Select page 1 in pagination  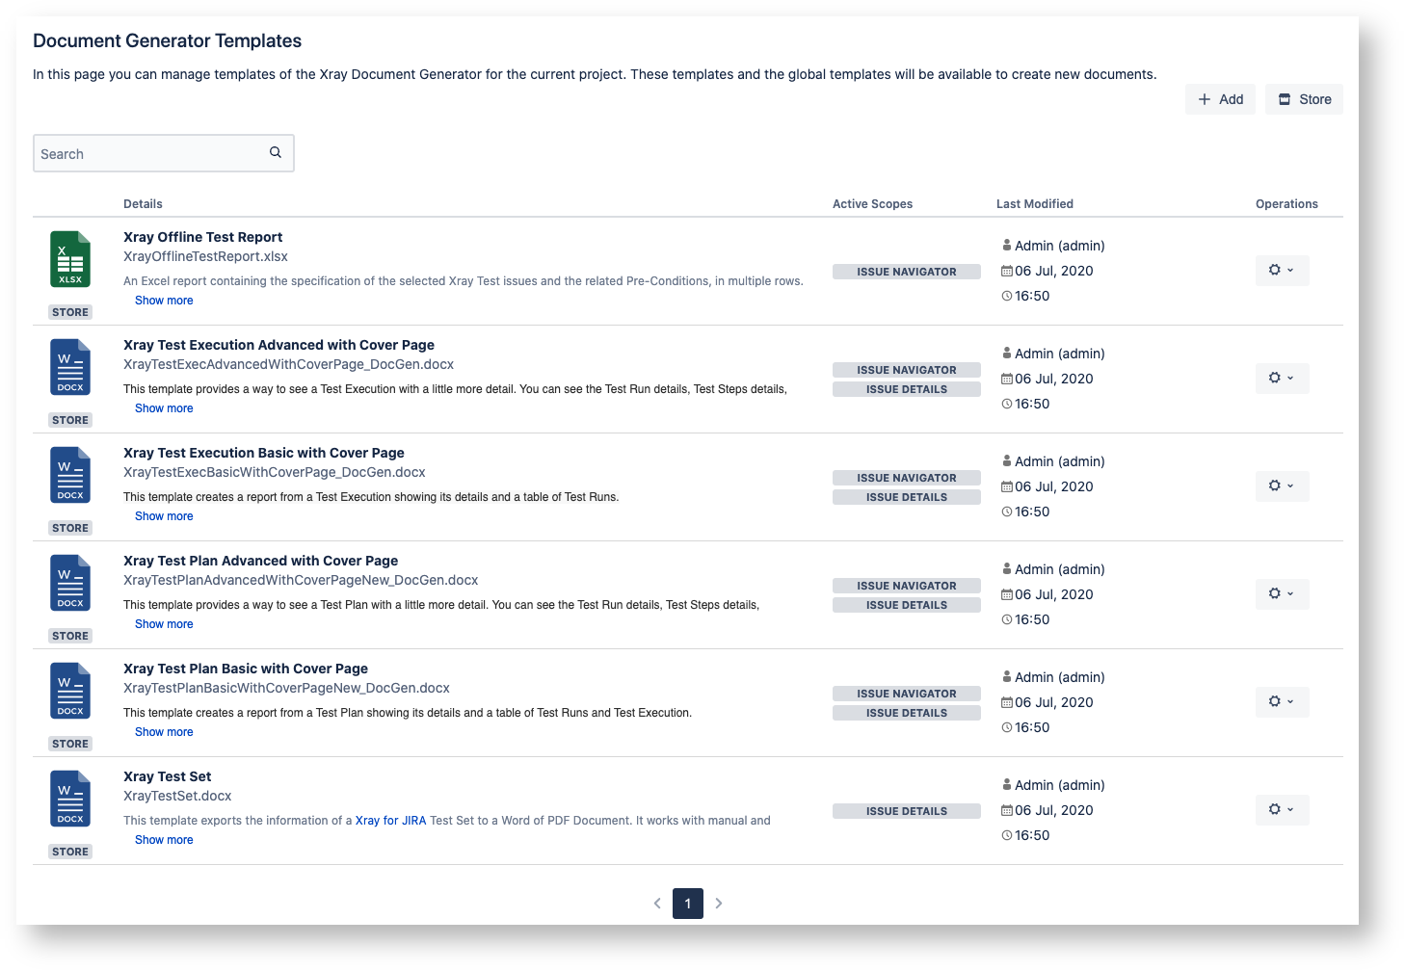coord(688,904)
